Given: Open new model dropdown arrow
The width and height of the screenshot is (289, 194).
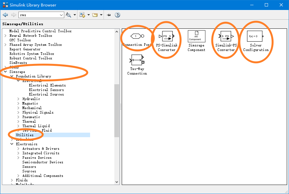Looking at the screenshot, I should click(88, 15).
